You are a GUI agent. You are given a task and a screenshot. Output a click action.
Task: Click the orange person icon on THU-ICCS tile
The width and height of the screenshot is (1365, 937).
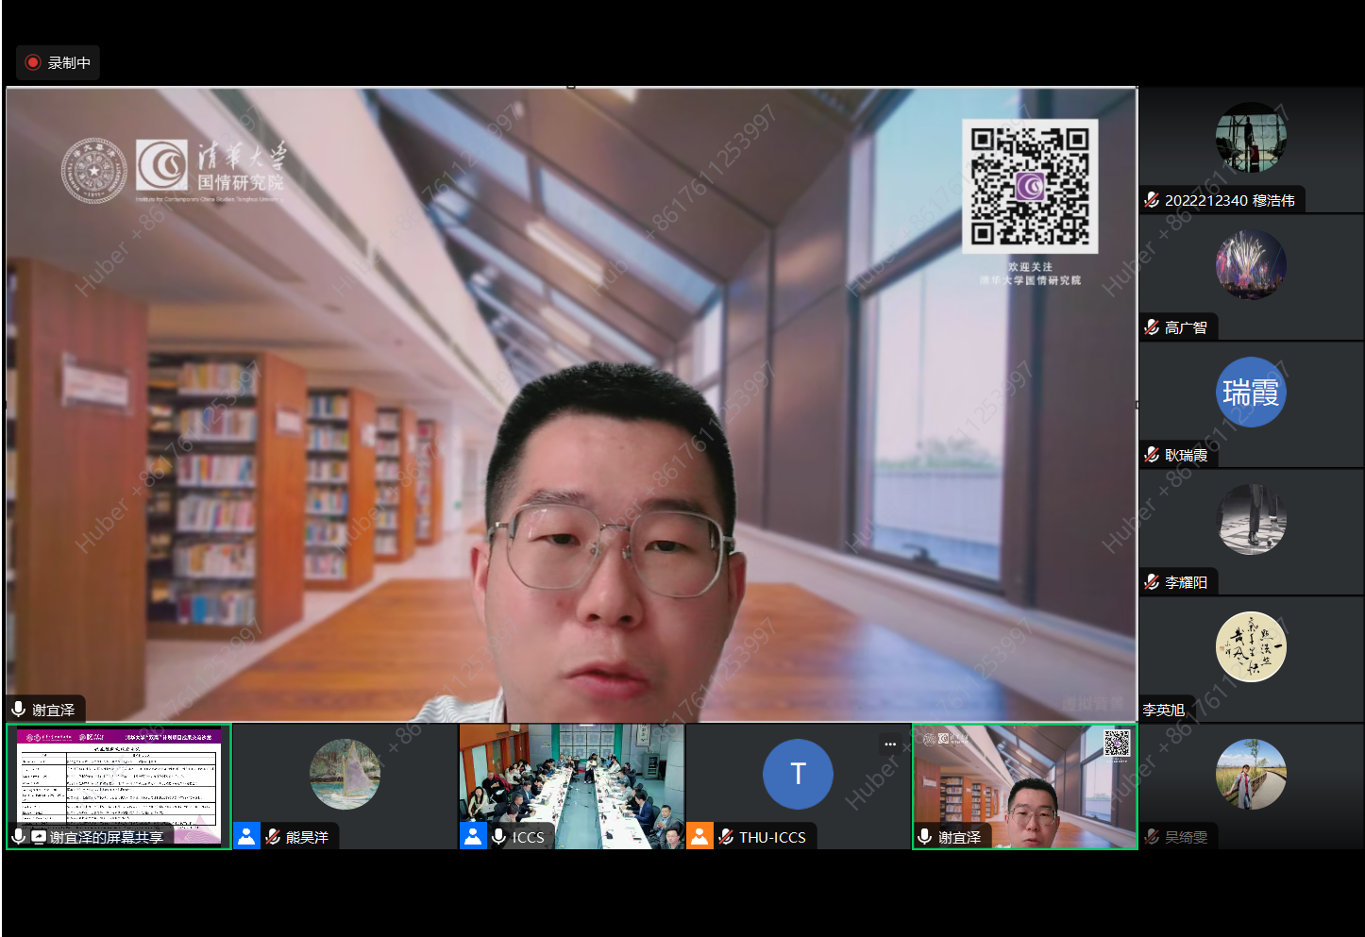point(699,836)
